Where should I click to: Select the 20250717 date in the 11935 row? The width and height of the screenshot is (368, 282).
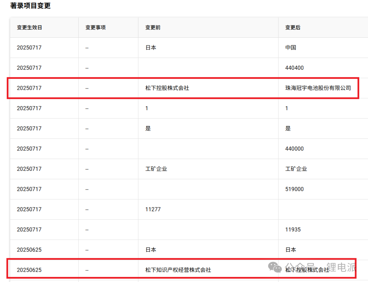pyautogui.click(x=29, y=230)
